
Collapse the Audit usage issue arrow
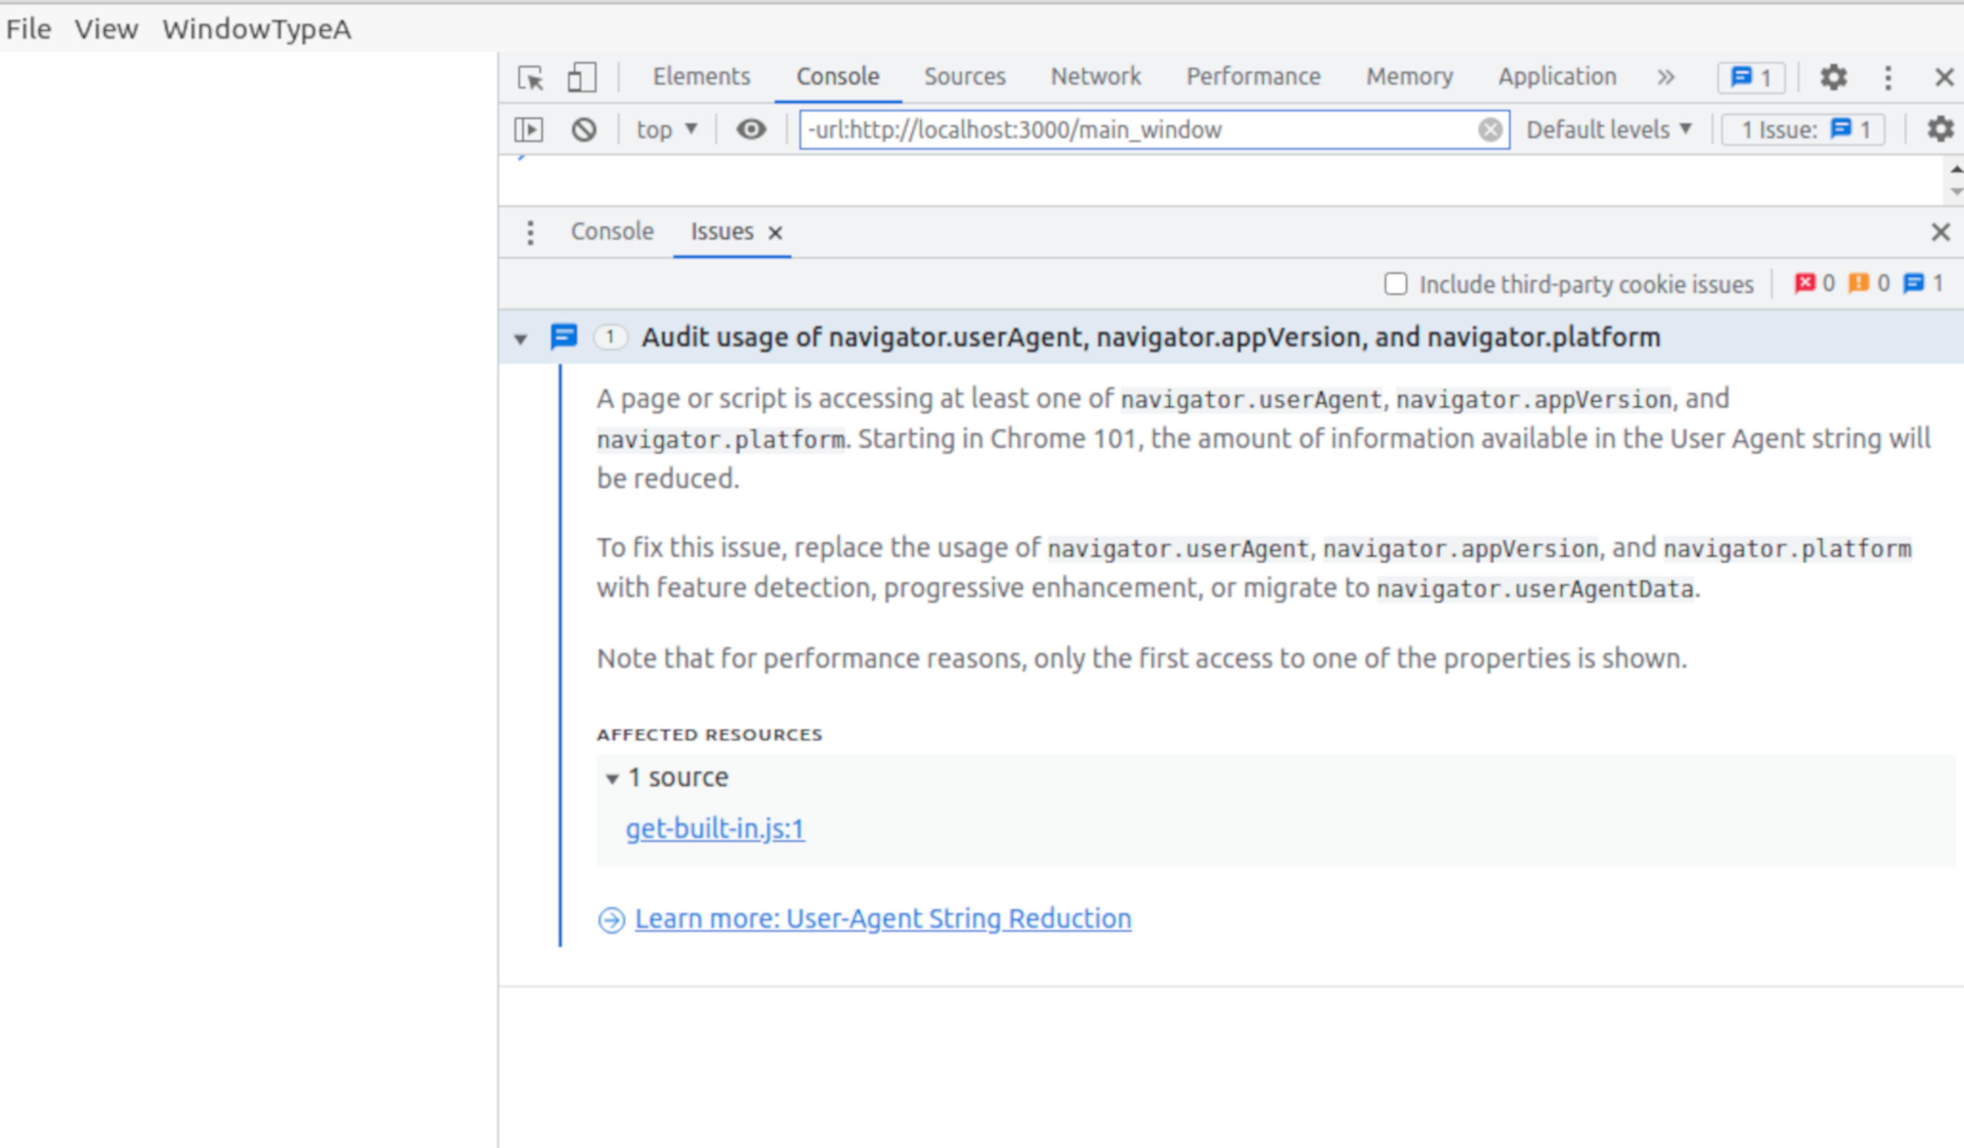(x=520, y=339)
